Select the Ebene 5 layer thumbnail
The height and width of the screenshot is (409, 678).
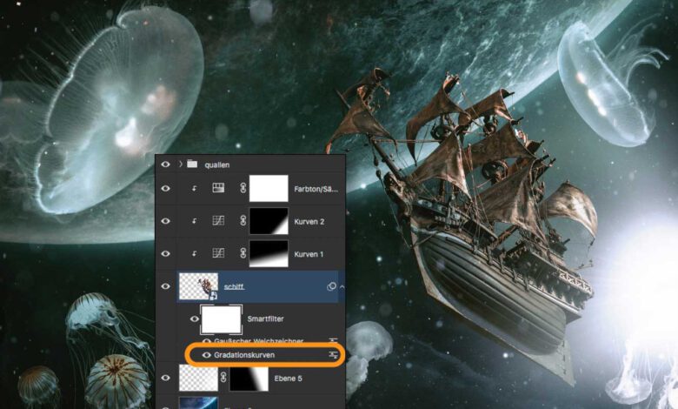(x=198, y=378)
